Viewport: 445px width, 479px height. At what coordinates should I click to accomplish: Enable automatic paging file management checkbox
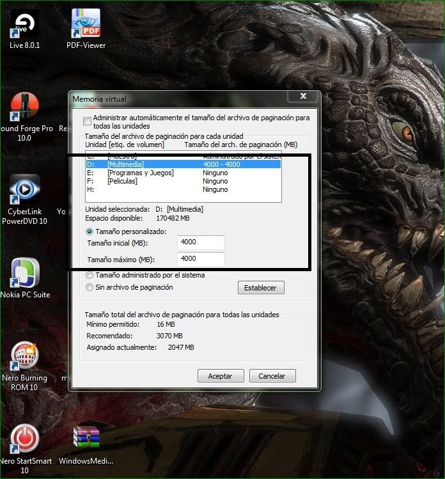[x=87, y=122]
